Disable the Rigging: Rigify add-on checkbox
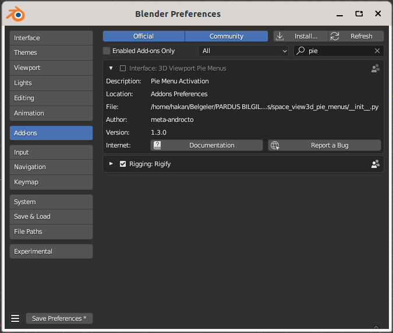Image resolution: width=393 pixels, height=333 pixels. point(123,164)
